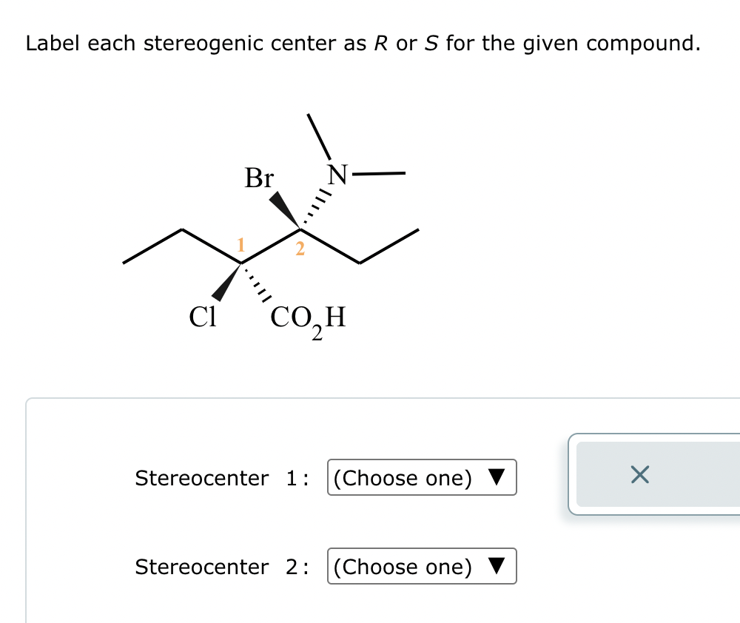740x623 pixels.
Task: Select the (Choose one) placeholder text
Action: [x=403, y=478]
